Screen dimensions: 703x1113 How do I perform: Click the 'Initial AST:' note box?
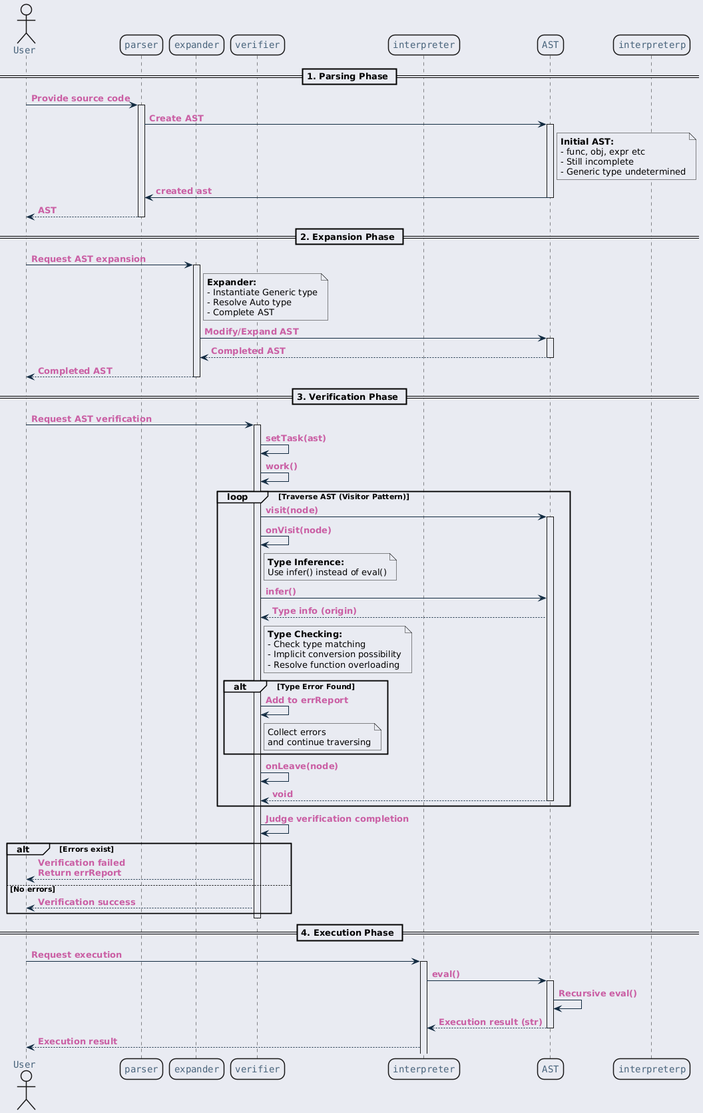[x=626, y=156]
